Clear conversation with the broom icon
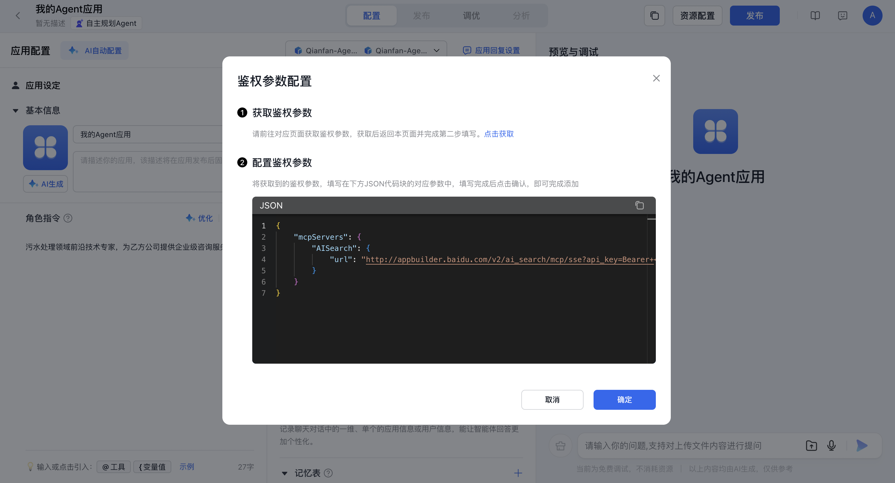 click(x=561, y=445)
